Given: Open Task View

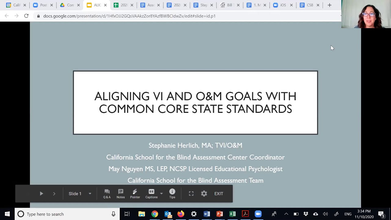Looking at the screenshot, I should coord(127,214).
